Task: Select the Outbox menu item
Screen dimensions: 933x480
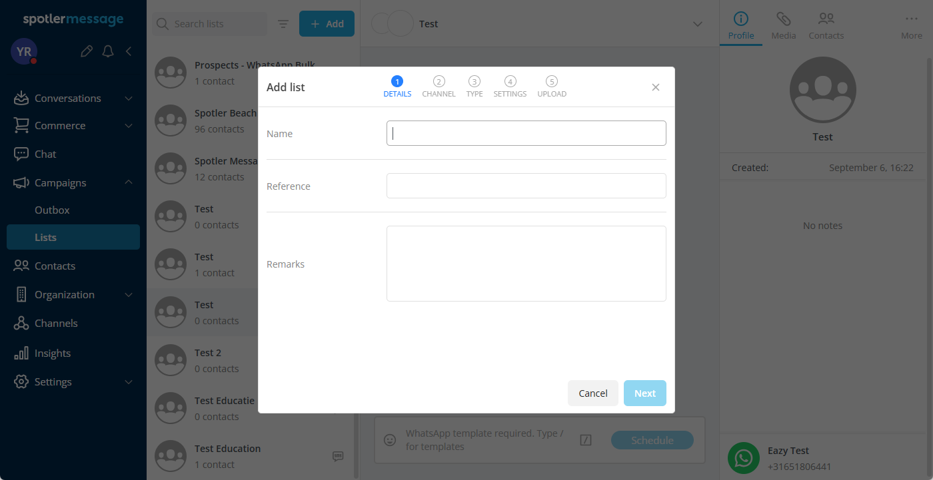Action: 52,210
